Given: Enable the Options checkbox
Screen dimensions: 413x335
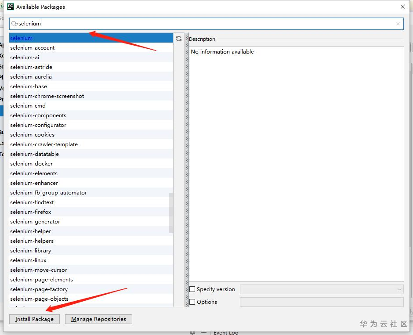Looking at the screenshot, I should pos(192,302).
